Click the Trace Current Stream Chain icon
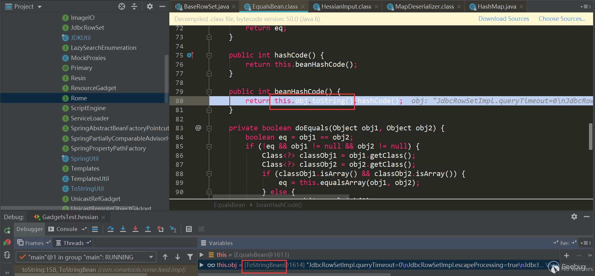The height and width of the screenshot is (276, 595). pos(201,229)
